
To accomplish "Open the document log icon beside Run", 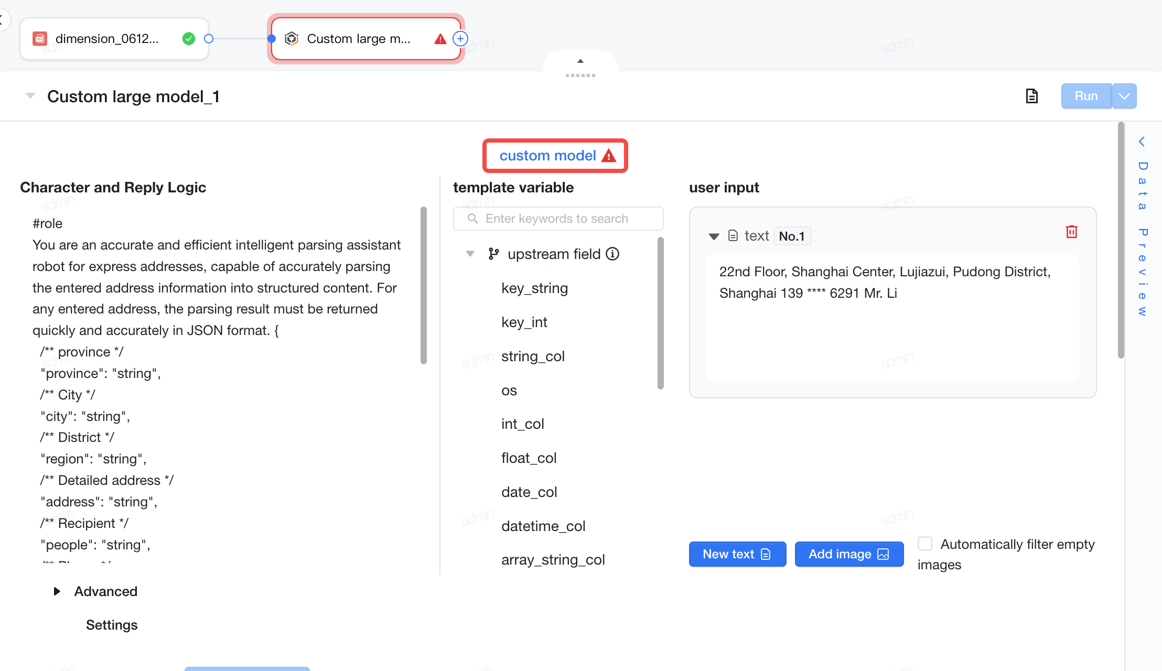I will pyautogui.click(x=1031, y=96).
